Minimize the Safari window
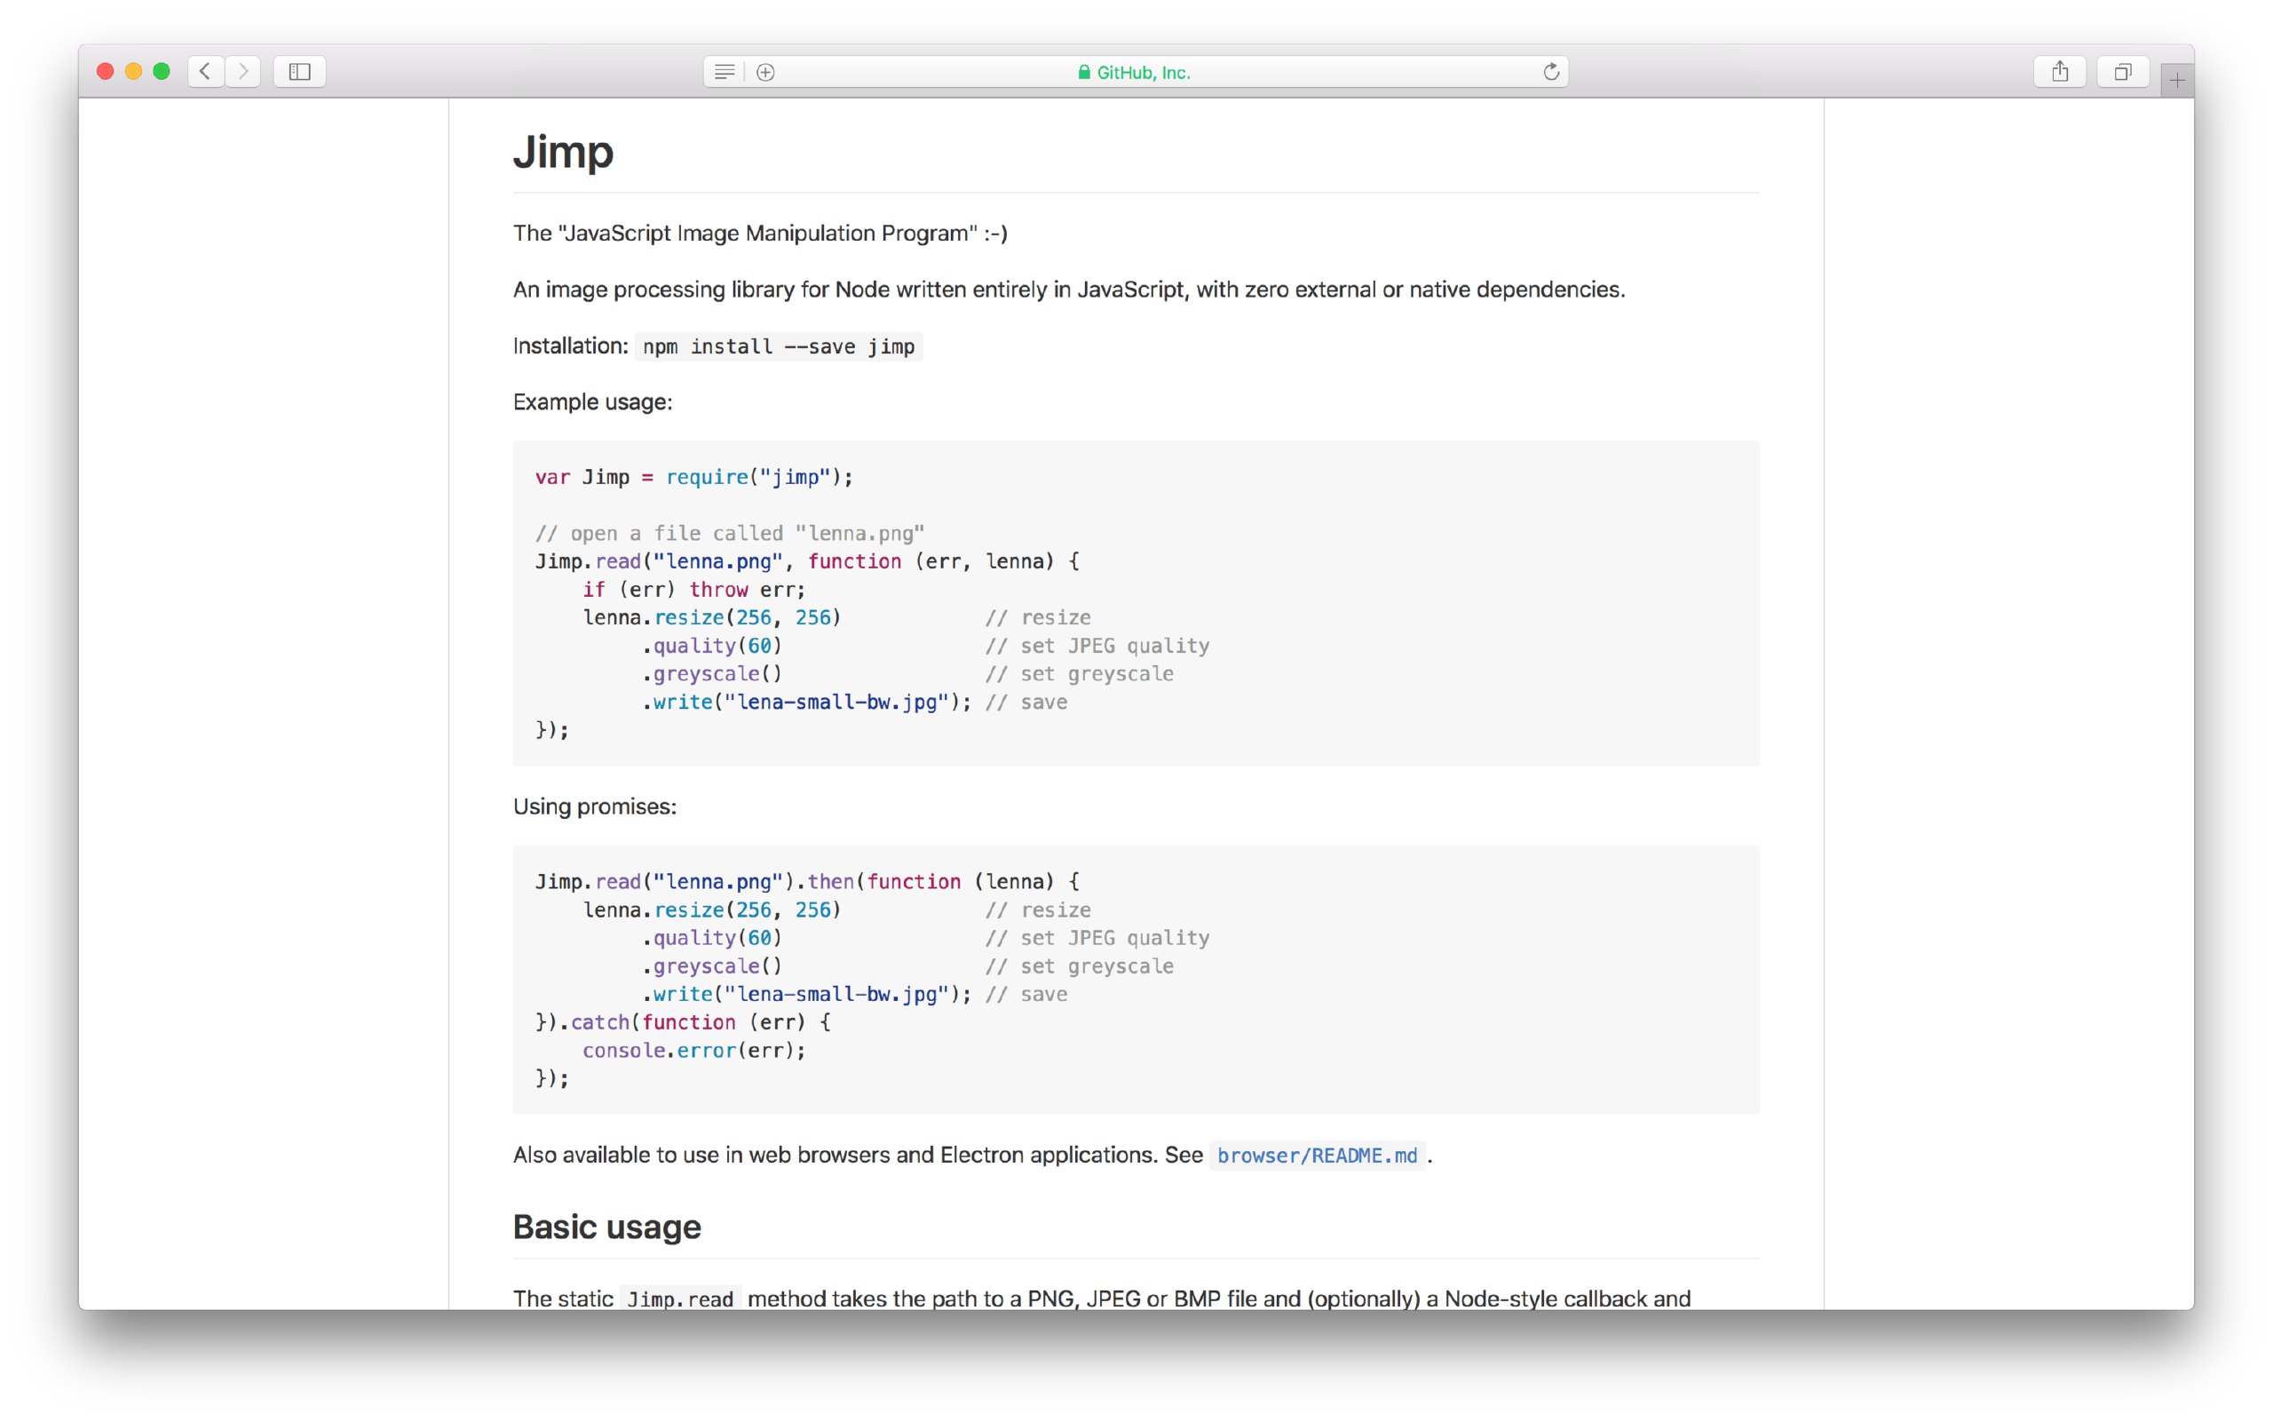2273x1422 pixels. click(x=133, y=71)
